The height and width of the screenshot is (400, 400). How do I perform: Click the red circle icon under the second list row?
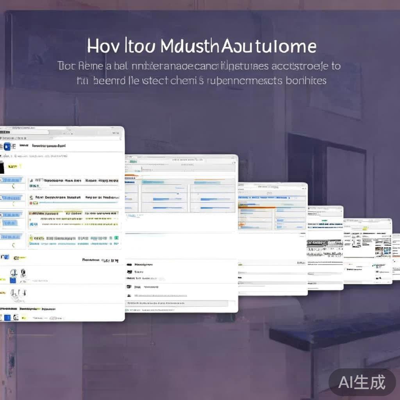(x=31, y=203)
